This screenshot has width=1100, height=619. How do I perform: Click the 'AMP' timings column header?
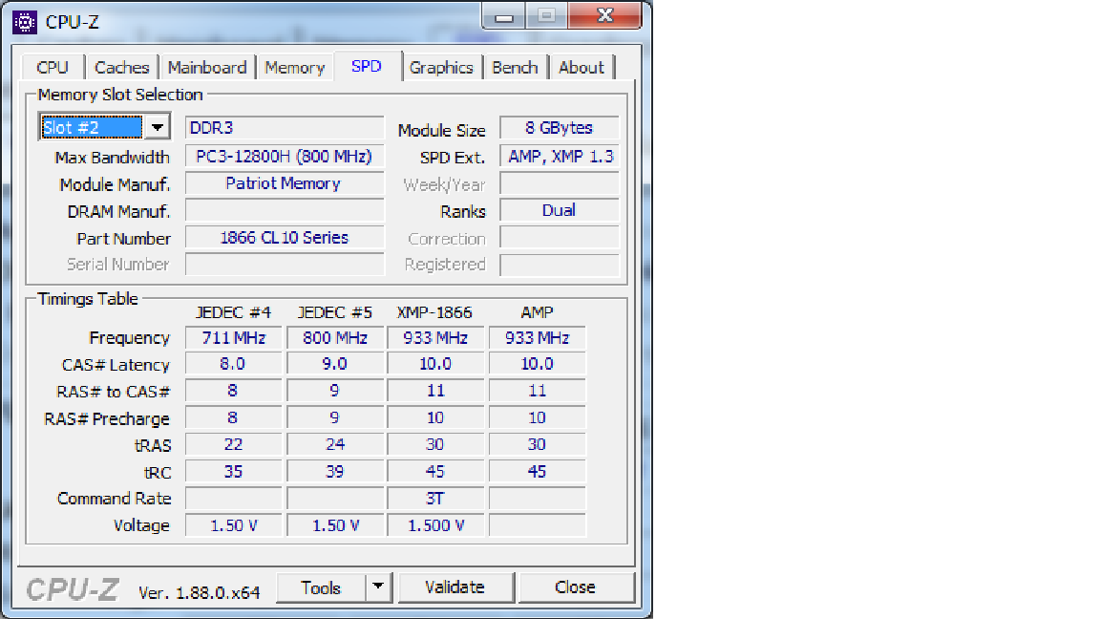(538, 312)
